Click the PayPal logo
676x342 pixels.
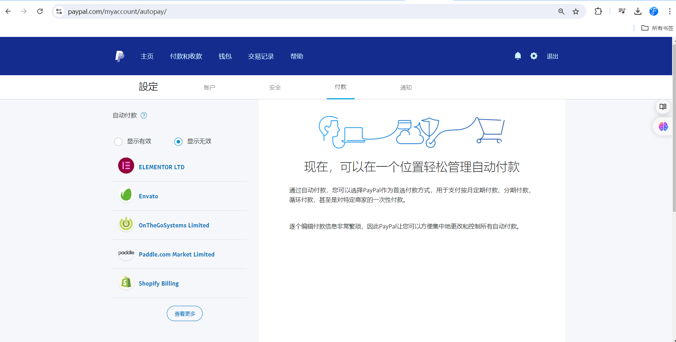[x=120, y=56]
